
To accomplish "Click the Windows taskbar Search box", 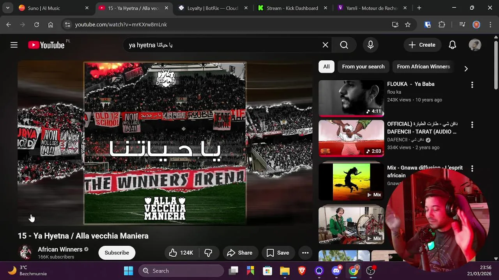I will coord(181,271).
